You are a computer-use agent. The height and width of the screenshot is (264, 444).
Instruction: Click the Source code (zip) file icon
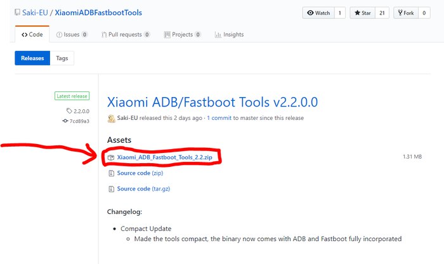pos(112,172)
